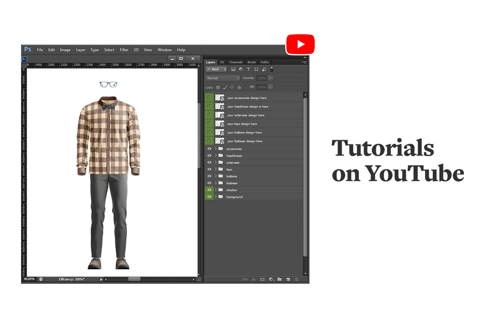Open the Image menu
Image resolution: width=484 pixels, height=322 pixels.
[65, 50]
